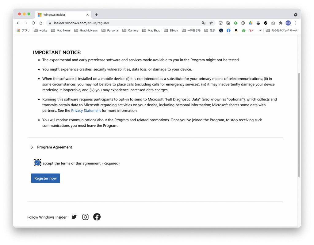314x245 pixels.
Task: Show more hidden bookmarks chevron
Action: click(260, 30)
